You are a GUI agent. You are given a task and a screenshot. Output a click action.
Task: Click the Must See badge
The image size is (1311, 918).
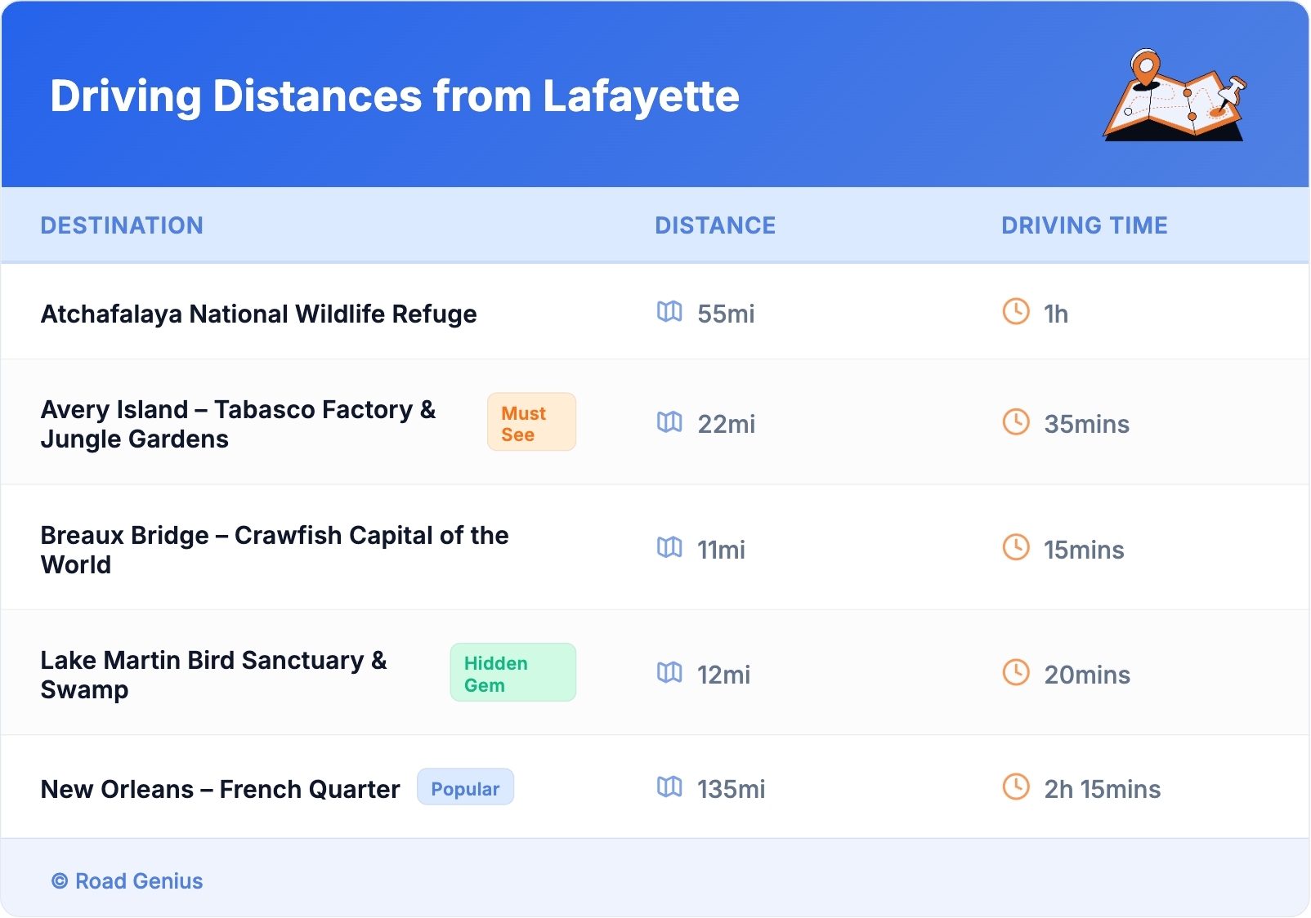point(531,422)
